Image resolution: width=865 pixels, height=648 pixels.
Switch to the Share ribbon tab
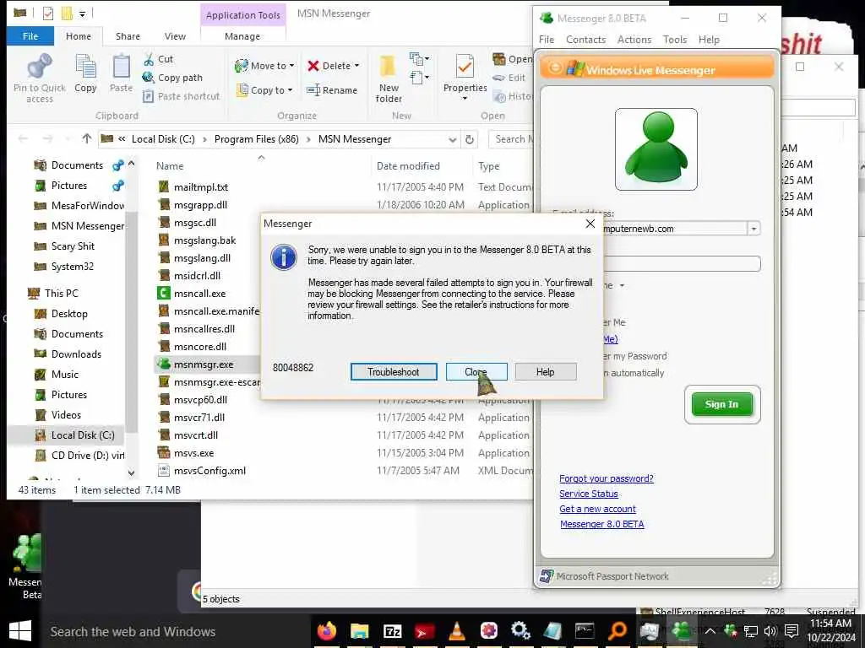tap(128, 36)
